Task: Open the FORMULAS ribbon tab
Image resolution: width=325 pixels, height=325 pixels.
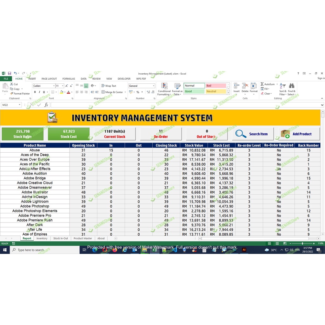Action: click(69, 79)
